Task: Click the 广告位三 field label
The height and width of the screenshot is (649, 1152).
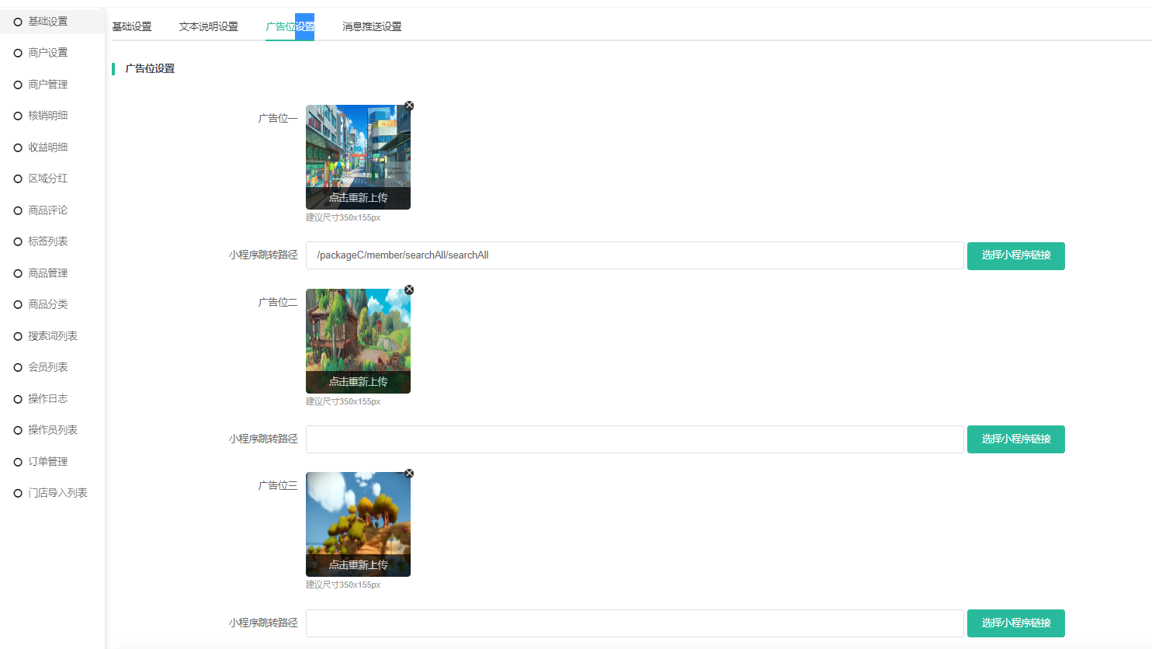Action: pyautogui.click(x=278, y=486)
